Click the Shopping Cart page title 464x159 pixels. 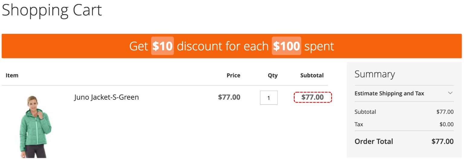52,10
